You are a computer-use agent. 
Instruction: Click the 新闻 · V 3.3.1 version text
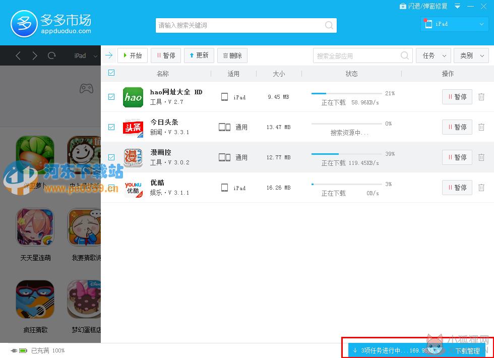[169, 132]
